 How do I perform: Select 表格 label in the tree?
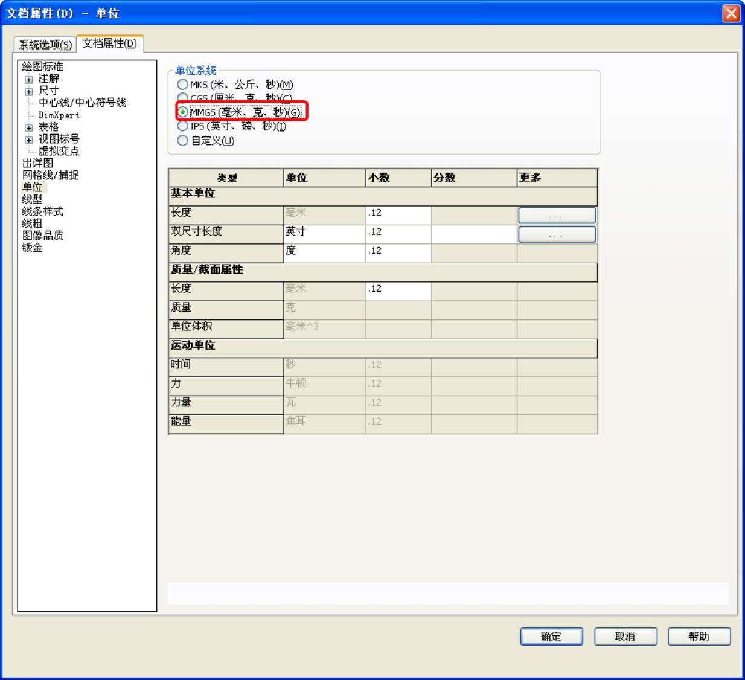48,127
